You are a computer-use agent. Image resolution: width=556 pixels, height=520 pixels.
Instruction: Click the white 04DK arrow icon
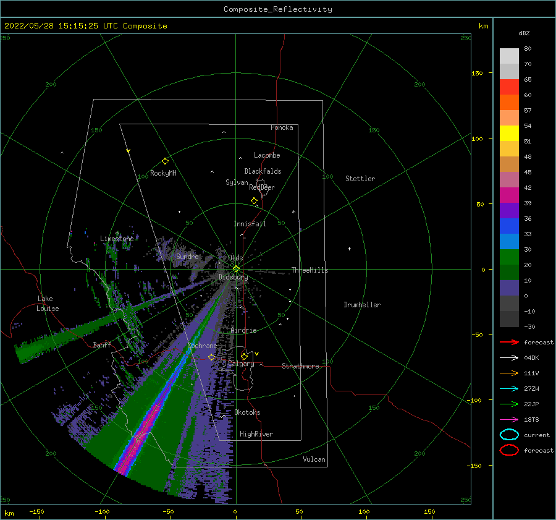pos(509,358)
